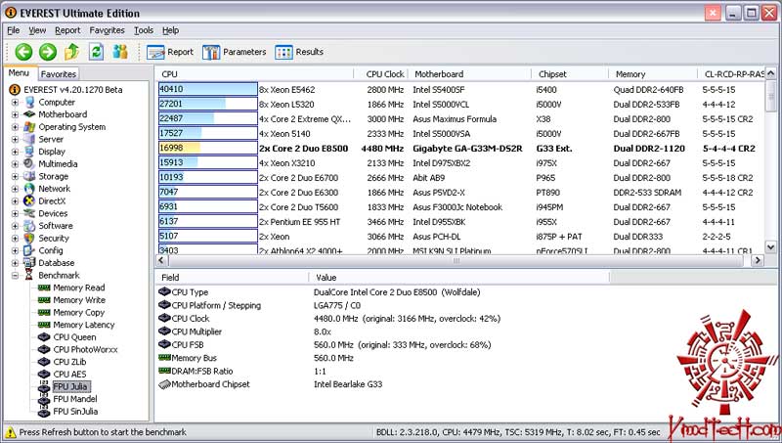Open the Report toolbar button
Screen dimensions: 782x443
(169, 52)
